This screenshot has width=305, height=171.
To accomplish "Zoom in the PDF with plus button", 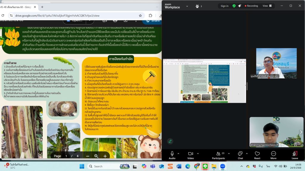I will click(105, 156).
